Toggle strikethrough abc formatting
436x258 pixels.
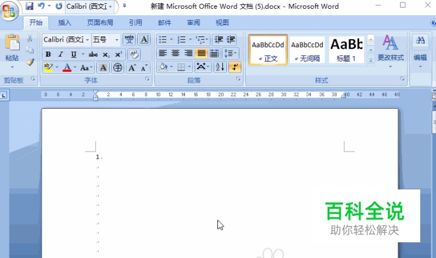click(x=93, y=54)
